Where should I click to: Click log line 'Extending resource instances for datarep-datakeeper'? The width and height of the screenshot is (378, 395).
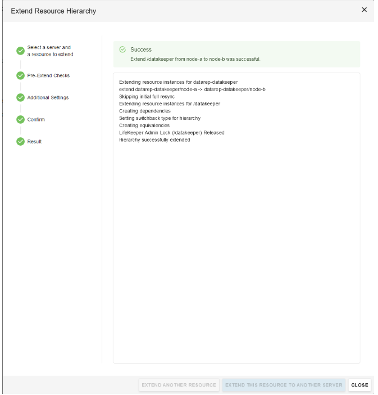click(178, 82)
